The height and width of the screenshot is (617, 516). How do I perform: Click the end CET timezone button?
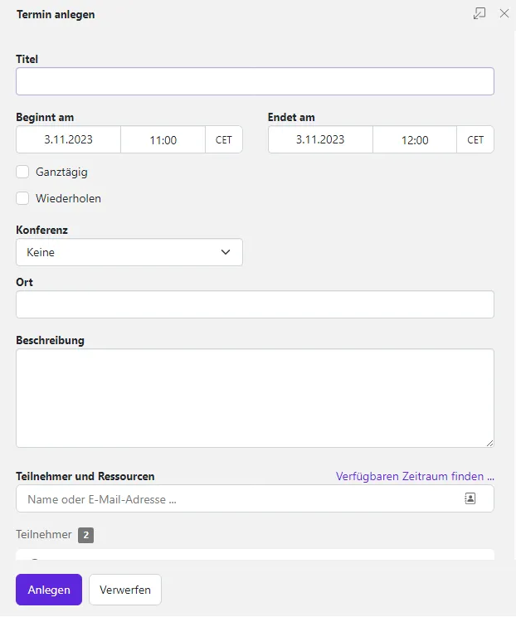coord(475,140)
